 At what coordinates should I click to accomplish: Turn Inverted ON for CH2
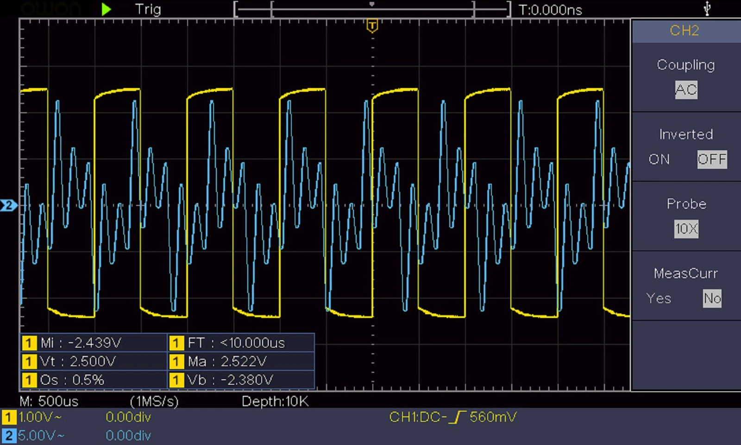pos(659,159)
